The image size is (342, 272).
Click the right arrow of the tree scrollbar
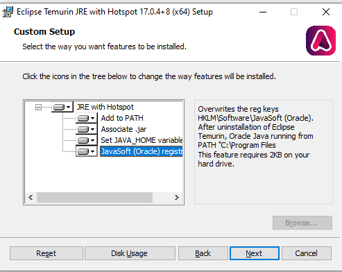click(177, 197)
